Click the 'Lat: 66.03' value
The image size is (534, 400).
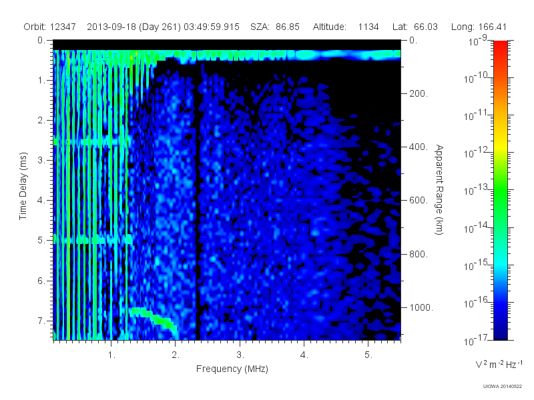point(415,27)
